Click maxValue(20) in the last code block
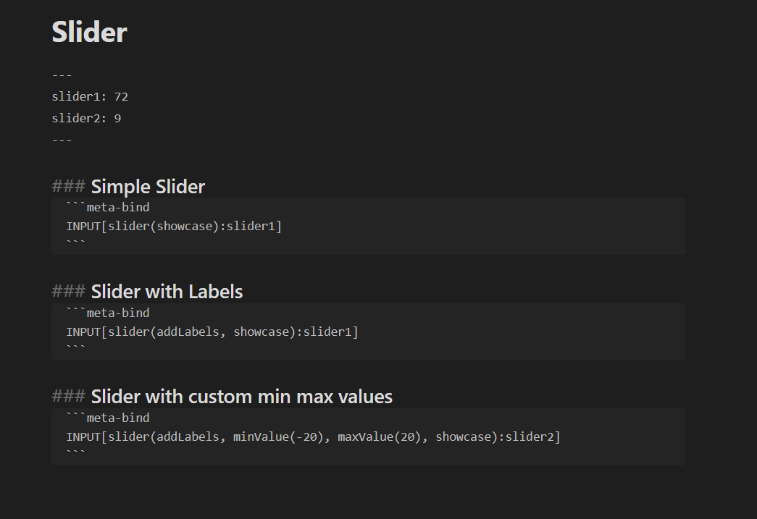Screen dimensions: 757x519 coord(379,436)
